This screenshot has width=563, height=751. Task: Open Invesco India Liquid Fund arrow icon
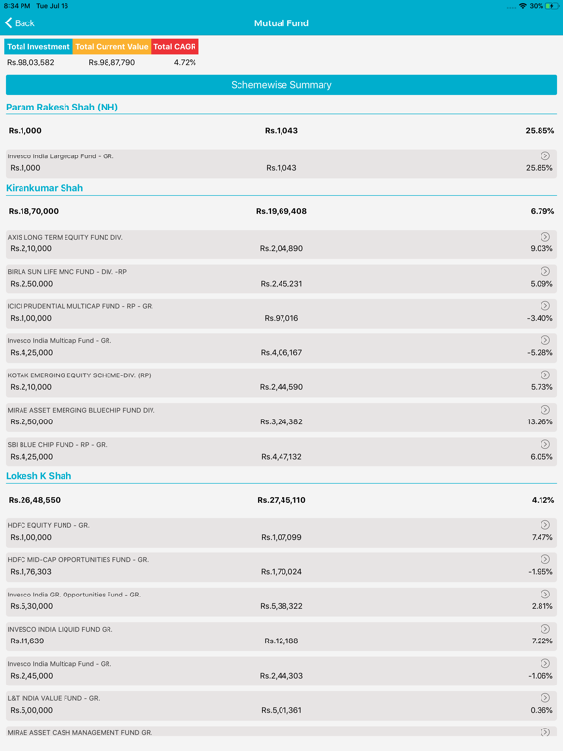point(544,629)
